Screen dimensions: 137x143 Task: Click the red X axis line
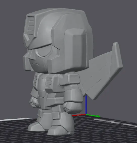click(x=79, y=115)
